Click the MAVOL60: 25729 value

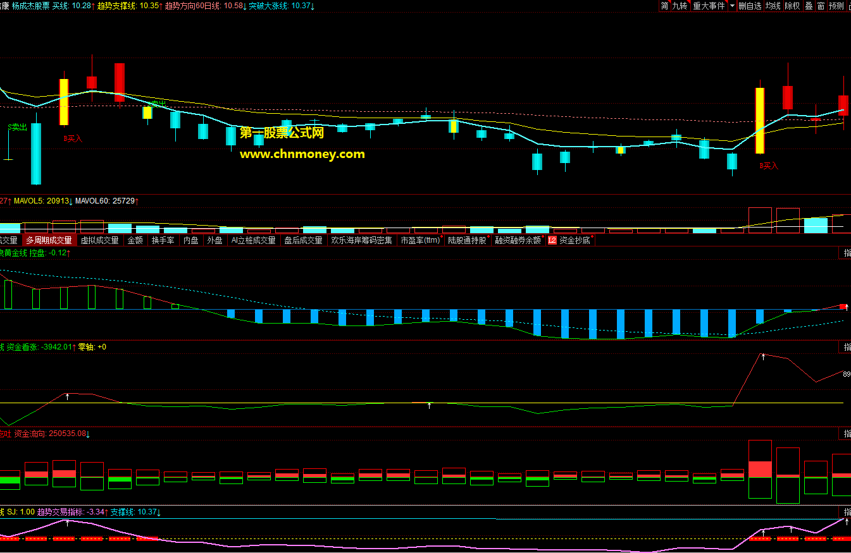(x=107, y=201)
